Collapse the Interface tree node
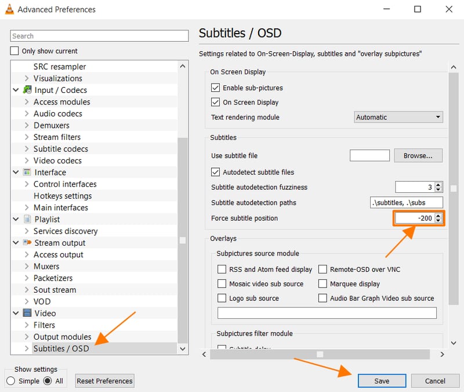 point(16,172)
